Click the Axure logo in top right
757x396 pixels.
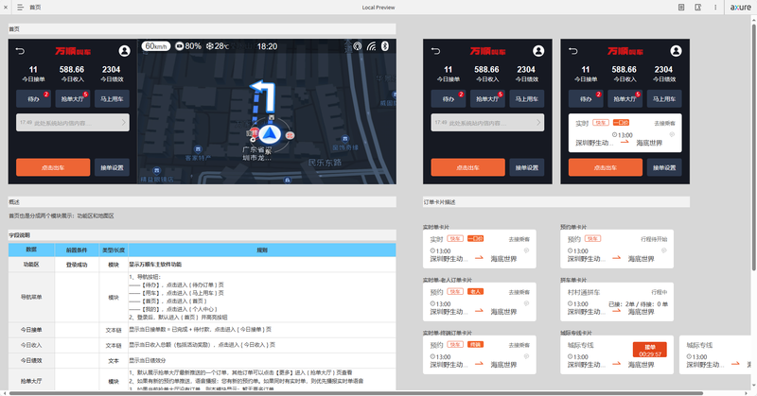(x=741, y=7)
